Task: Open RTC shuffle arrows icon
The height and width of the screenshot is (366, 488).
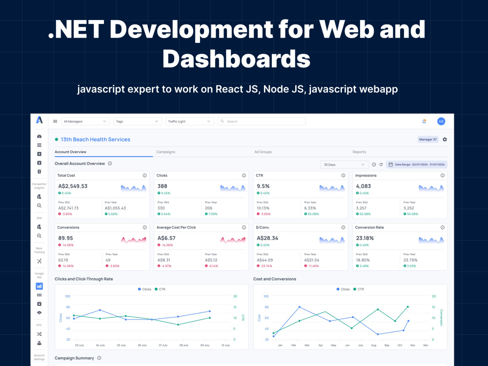Action: pos(39,334)
